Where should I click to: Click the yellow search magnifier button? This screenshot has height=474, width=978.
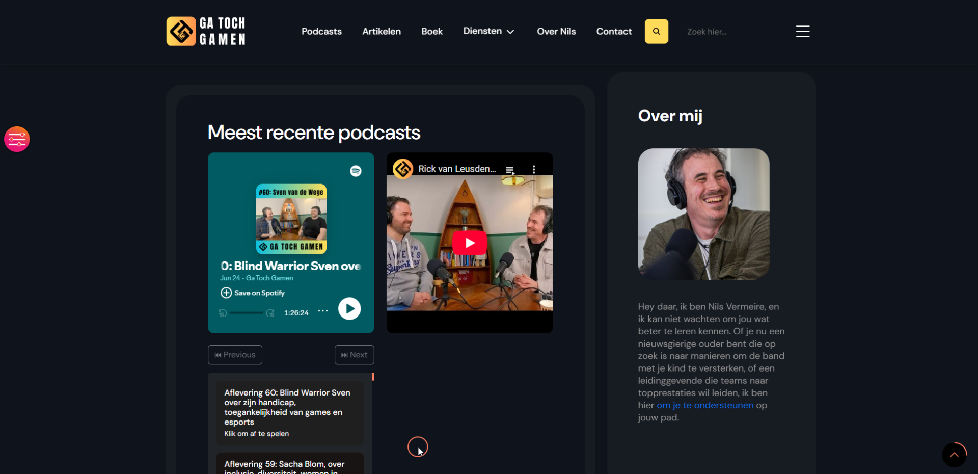[x=656, y=32]
